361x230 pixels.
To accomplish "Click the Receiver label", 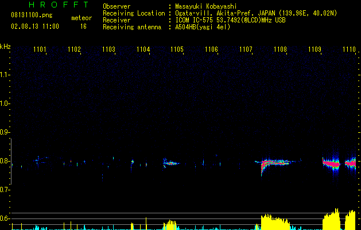I will (117, 20).
